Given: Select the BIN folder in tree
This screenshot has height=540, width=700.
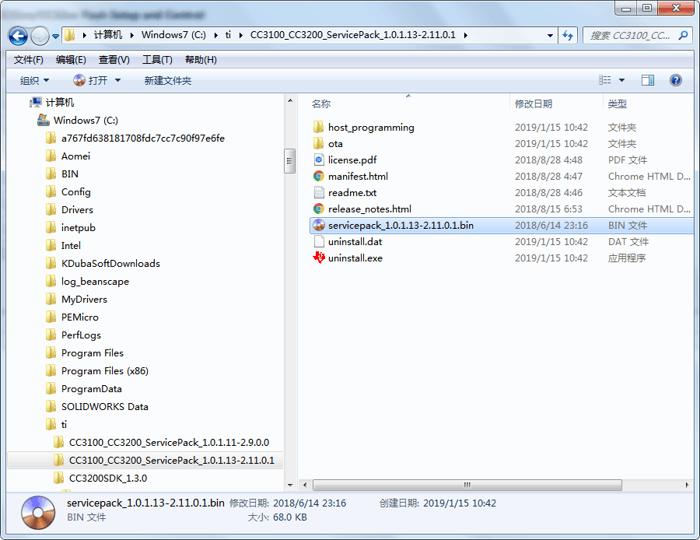Looking at the screenshot, I should pos(70,174).
